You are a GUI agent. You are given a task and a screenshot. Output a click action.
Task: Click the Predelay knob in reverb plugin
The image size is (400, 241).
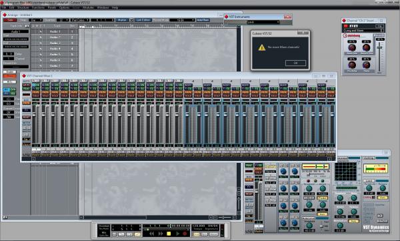[x=352, y=65]
